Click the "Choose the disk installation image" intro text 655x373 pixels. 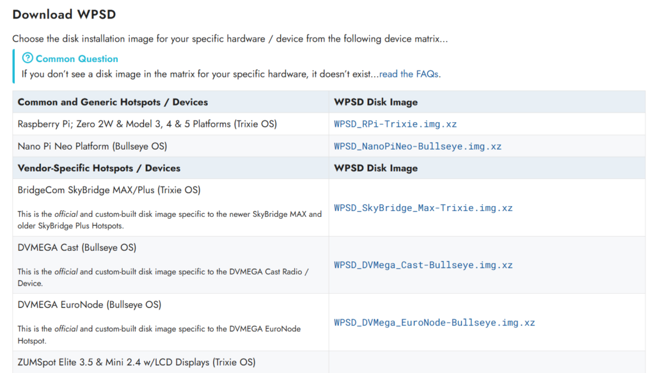point(230,39)
